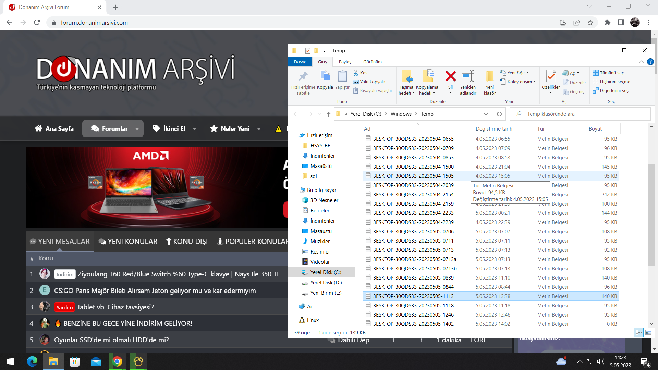This screenshot has width=658, height=370.
Task: Open the Explorer help question mark icon
Action: (650, 62)
